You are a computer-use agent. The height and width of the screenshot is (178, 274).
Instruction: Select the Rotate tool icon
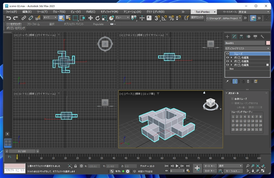tap(98, 18)
